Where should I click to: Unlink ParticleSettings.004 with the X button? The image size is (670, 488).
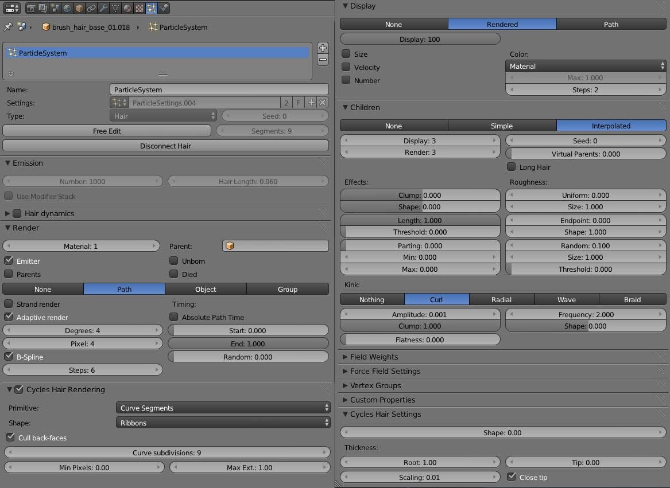(x=323, y=103)
